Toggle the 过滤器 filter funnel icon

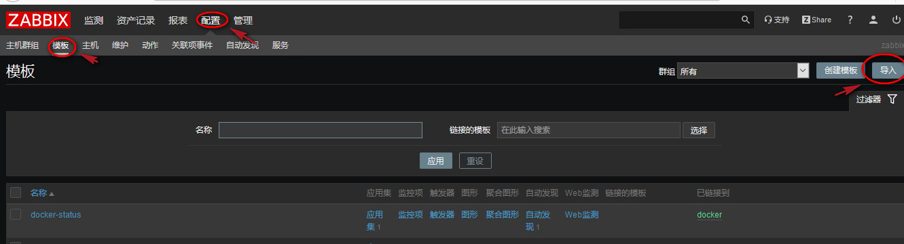point(892,99)
